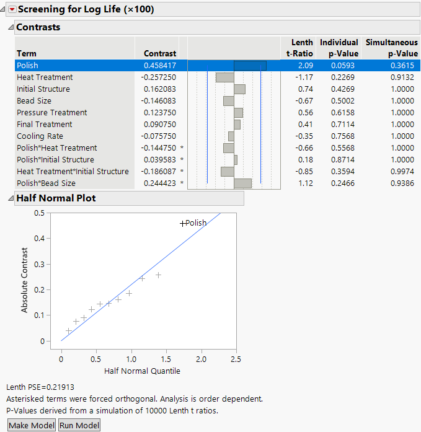
Task: Click the Simultaneous p-Value column header
Action: coord(391,48)
